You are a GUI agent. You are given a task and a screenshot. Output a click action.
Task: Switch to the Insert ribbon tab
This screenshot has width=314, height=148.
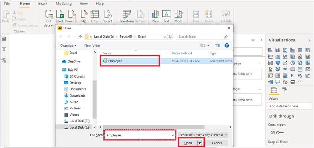[x=43, y=4]
